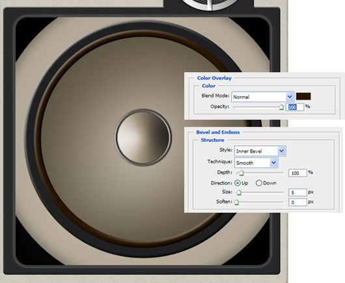This screenshot has height=283, width=345.
Task: Click the Soften slider handle
Action: (236, 202)
